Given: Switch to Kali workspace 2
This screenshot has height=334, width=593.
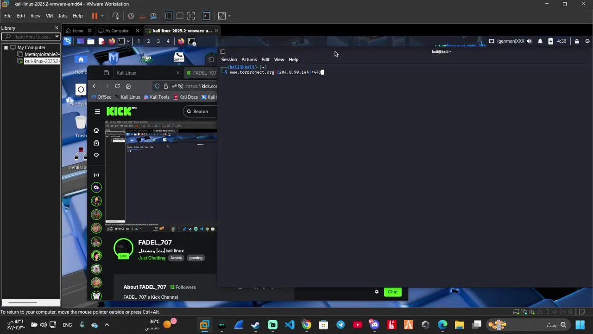Looking at the screenshot, I should pos(148,41).
